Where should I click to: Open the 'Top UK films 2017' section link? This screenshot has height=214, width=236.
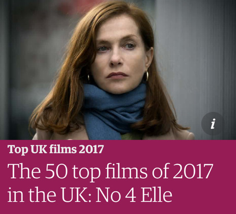(56, 149)
